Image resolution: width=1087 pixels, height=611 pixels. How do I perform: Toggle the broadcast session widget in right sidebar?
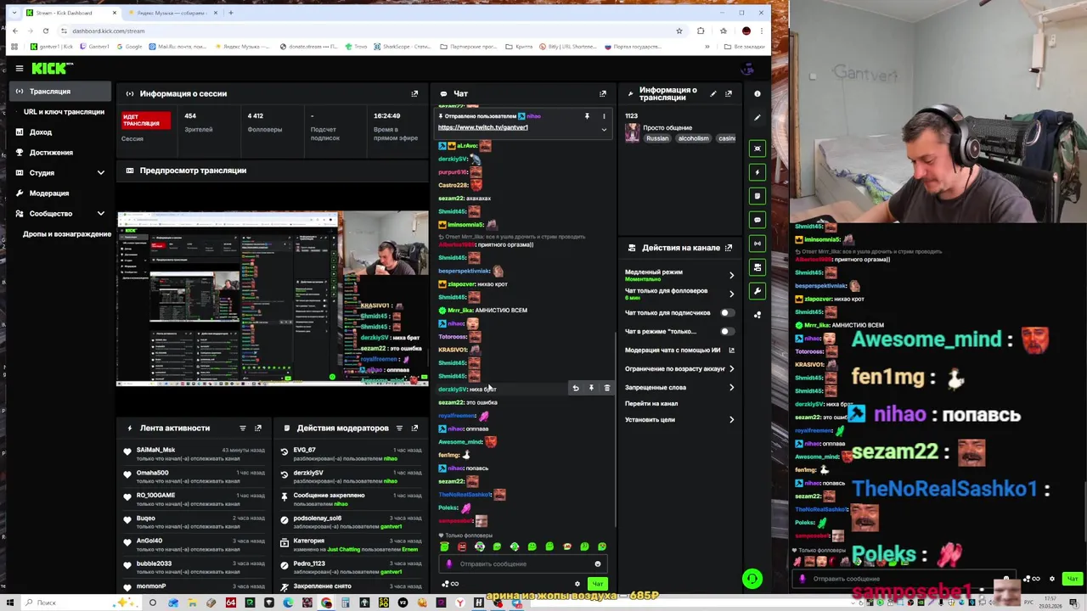pyautogui.click(x=758, y=244)
